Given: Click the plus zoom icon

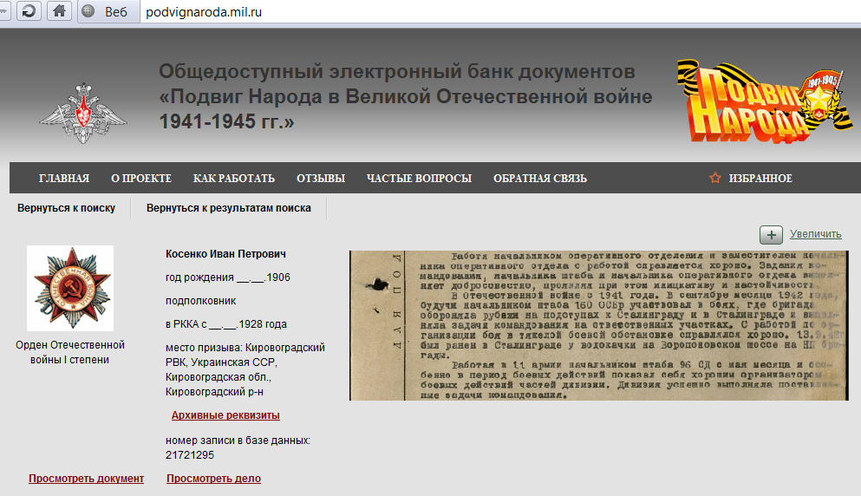Looking at the screenshot, I should click(771, 234).
